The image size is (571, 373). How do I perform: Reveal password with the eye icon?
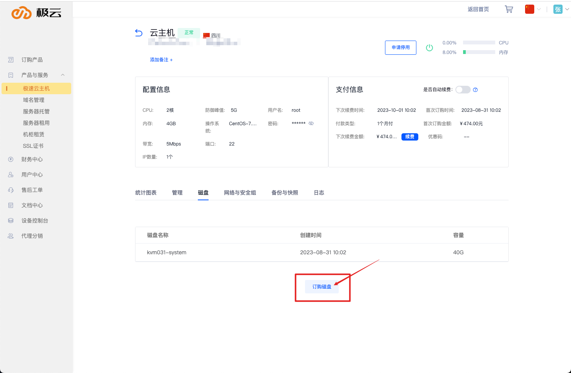[311, 123]
